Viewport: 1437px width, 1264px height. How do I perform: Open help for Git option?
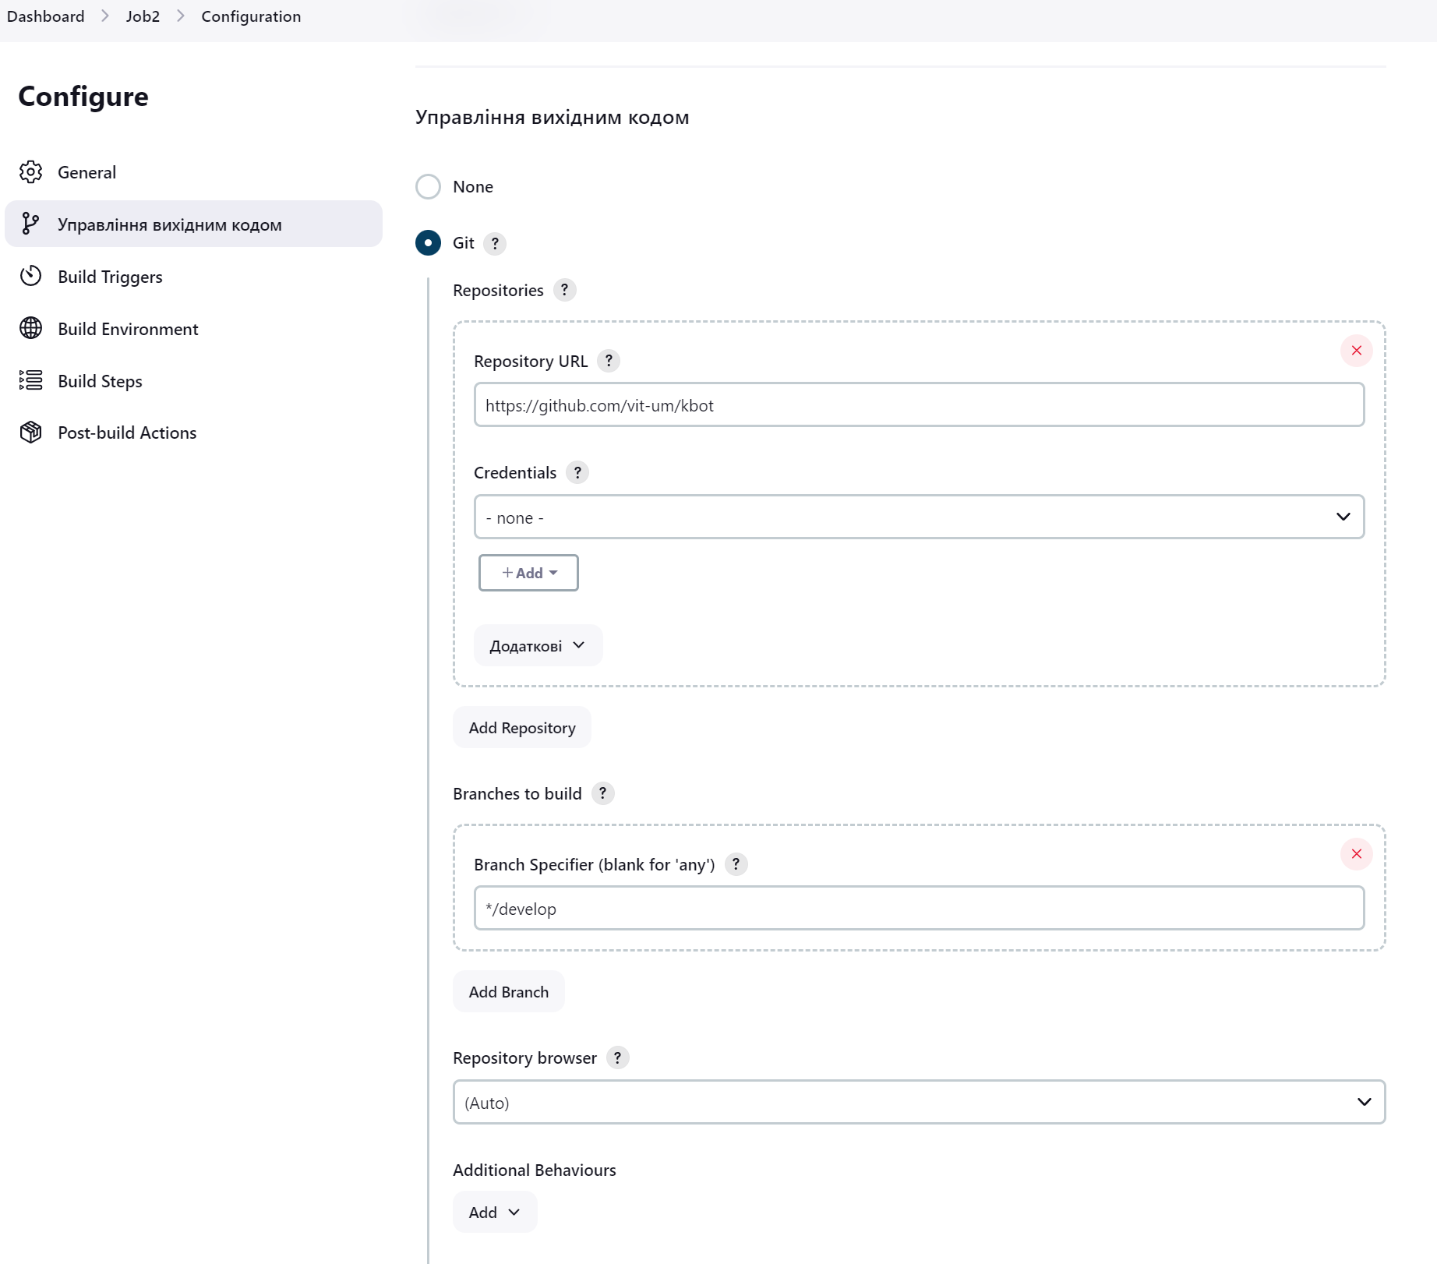[495, 244]
